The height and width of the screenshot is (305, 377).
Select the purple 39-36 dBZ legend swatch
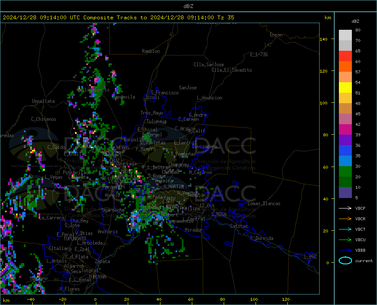[345, 140]
